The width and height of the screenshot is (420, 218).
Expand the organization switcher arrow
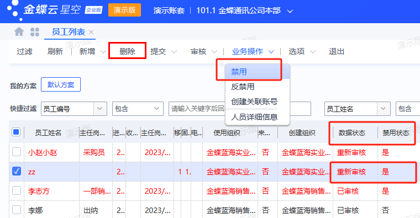tap(290, 11)
